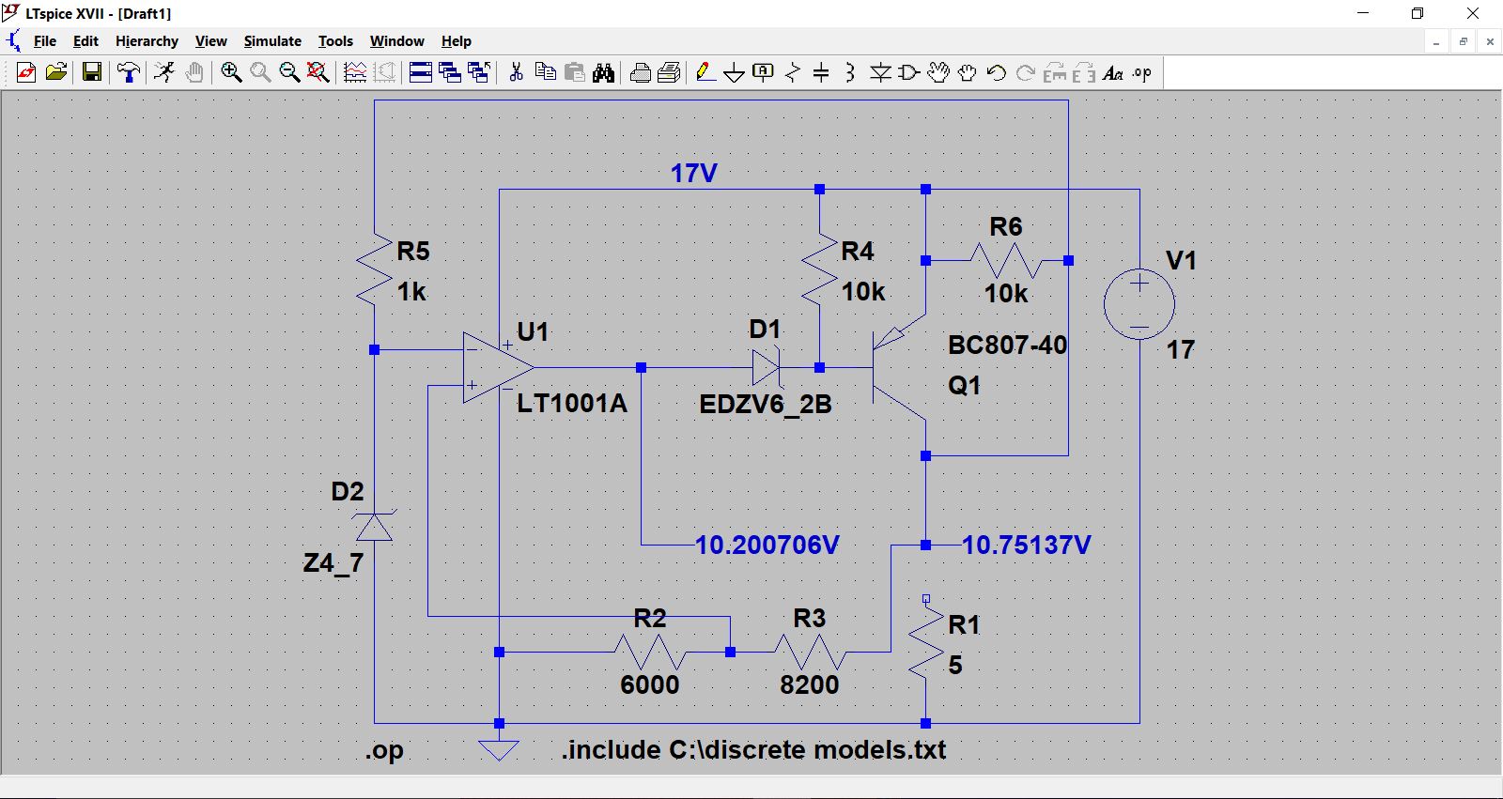Create a new schematic from the toolbar
1503x799 pixels.
coord(26,72)
